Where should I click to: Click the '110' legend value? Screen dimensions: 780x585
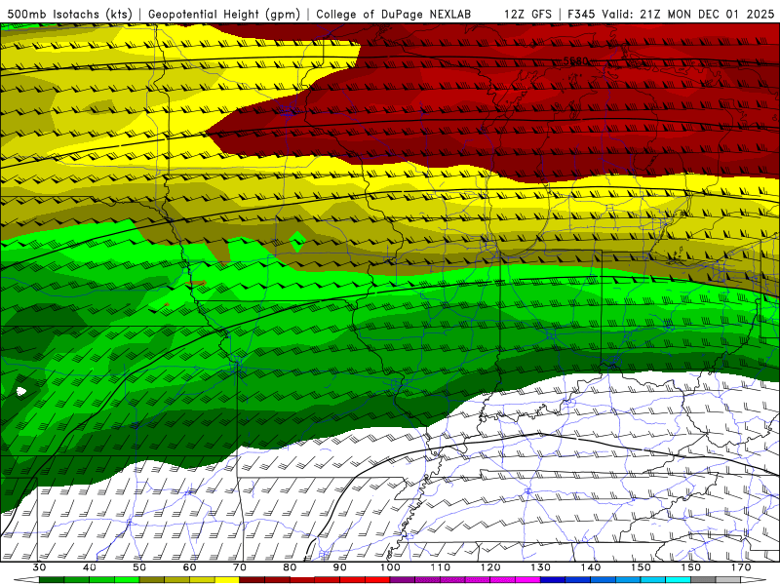(x=441, y=567)
